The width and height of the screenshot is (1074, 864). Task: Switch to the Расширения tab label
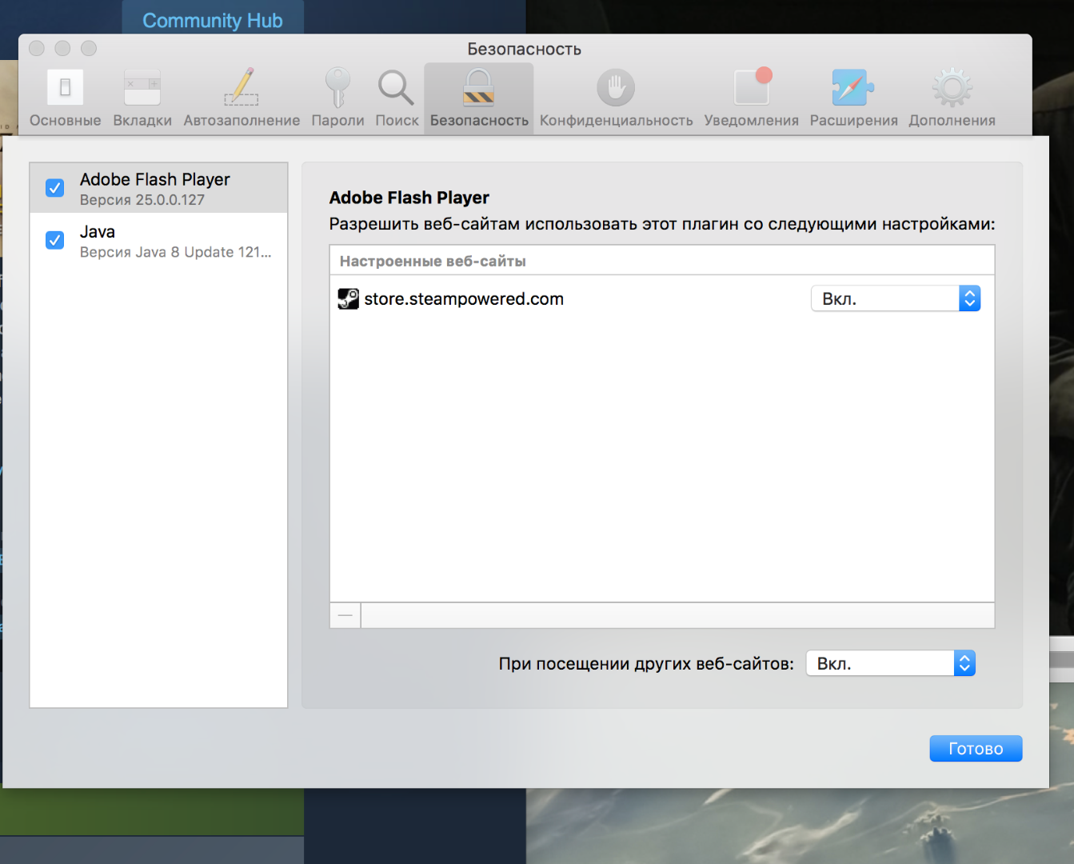854,121
